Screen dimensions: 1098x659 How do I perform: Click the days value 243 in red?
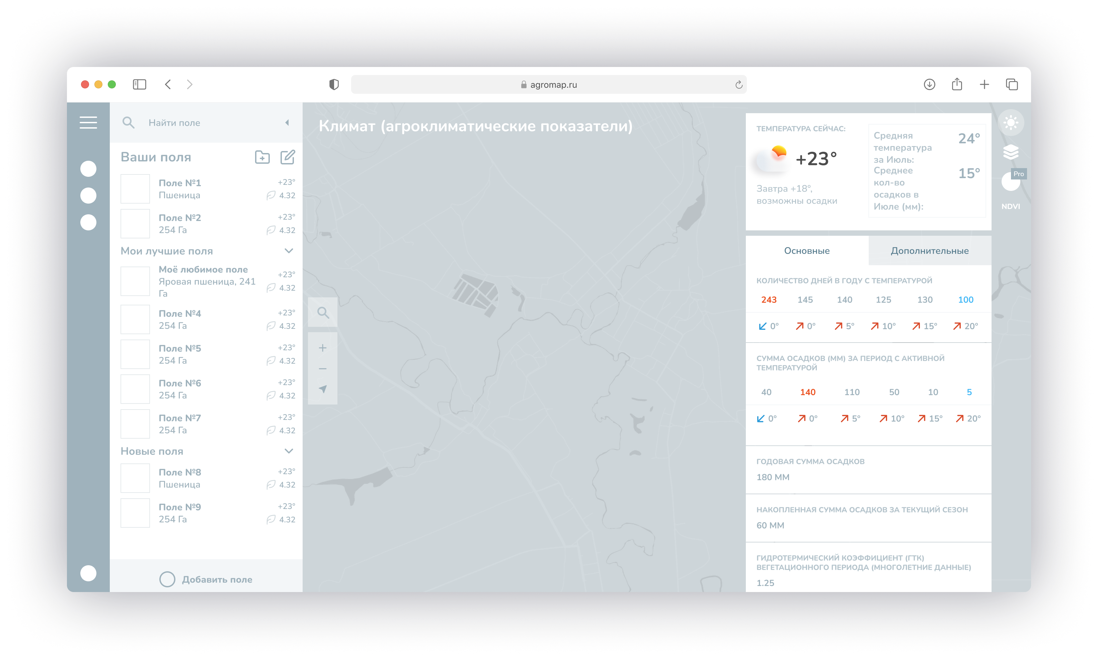[x=769, y=300]
